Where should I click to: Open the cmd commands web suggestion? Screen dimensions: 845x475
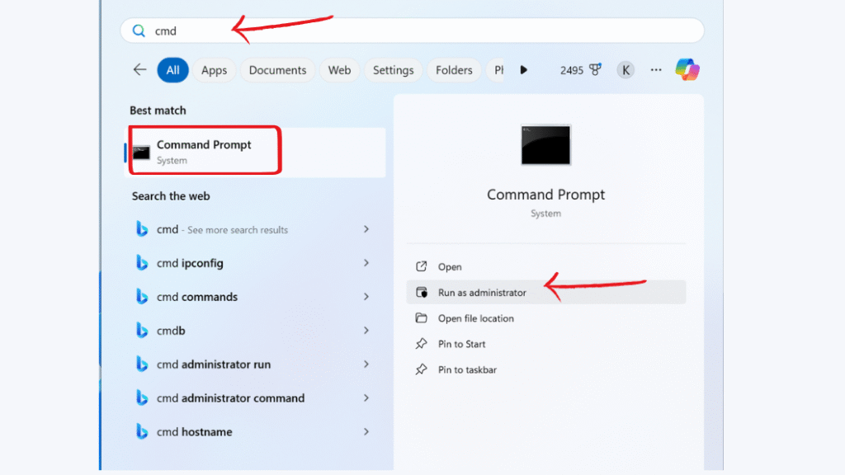pyautogui.click(x=253, y=297)
